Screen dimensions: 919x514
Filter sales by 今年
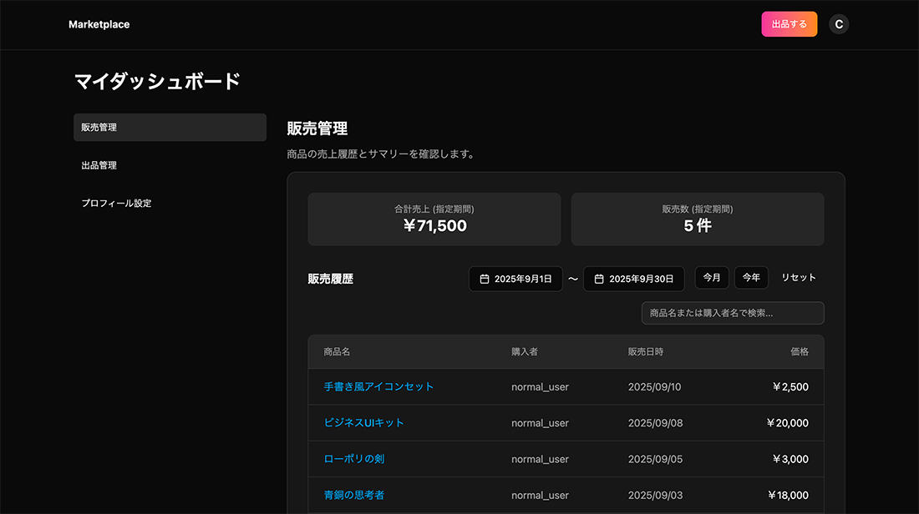coord(751,278)
